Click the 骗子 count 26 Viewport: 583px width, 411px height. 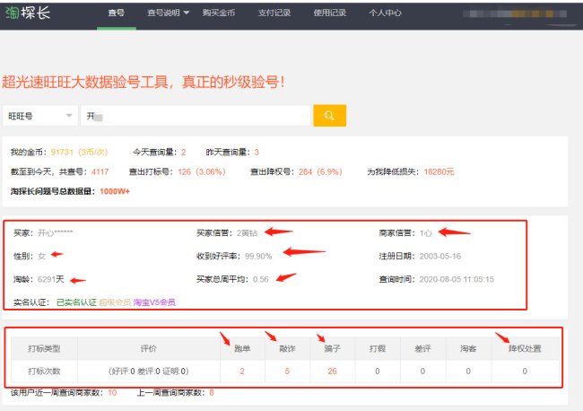pos(333,372)
